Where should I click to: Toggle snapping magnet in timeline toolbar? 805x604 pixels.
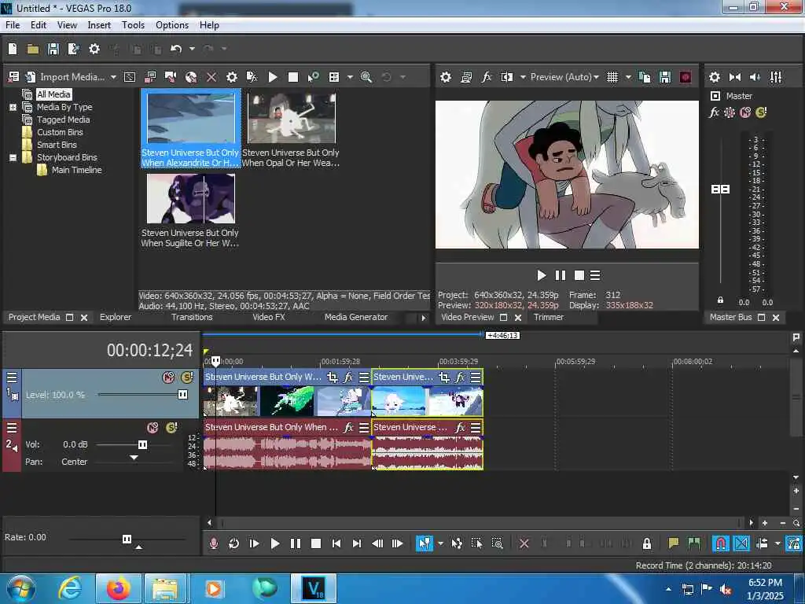click(x=721, y=543)
